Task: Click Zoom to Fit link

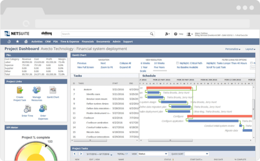Action: pos(107,67)
